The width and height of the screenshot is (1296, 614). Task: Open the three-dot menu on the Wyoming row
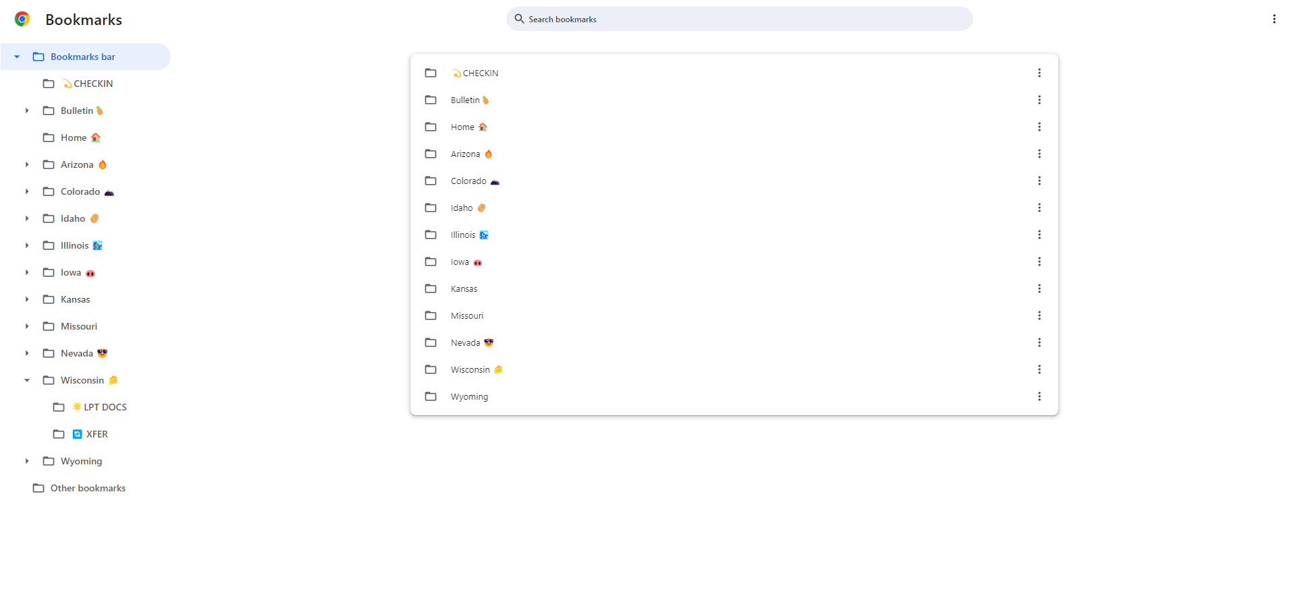coord(1039,396)
